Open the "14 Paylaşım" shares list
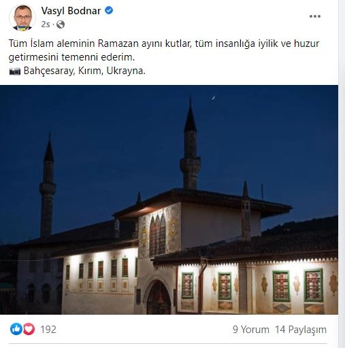 point(301,330)
